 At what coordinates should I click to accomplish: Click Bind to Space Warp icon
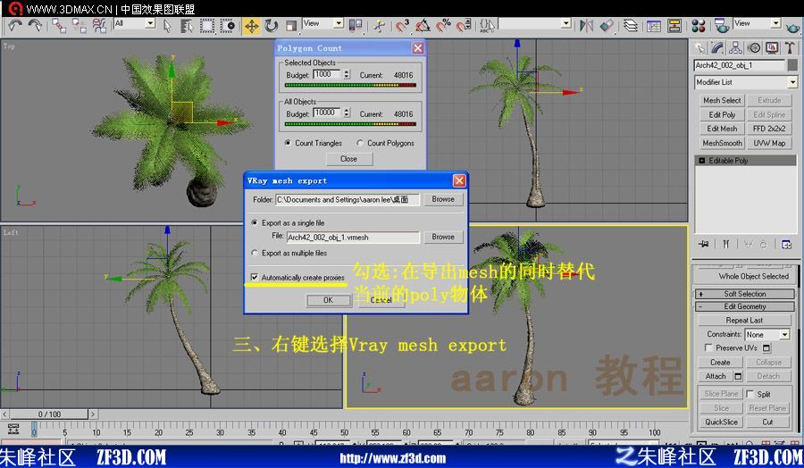click(x=99, y=26)
